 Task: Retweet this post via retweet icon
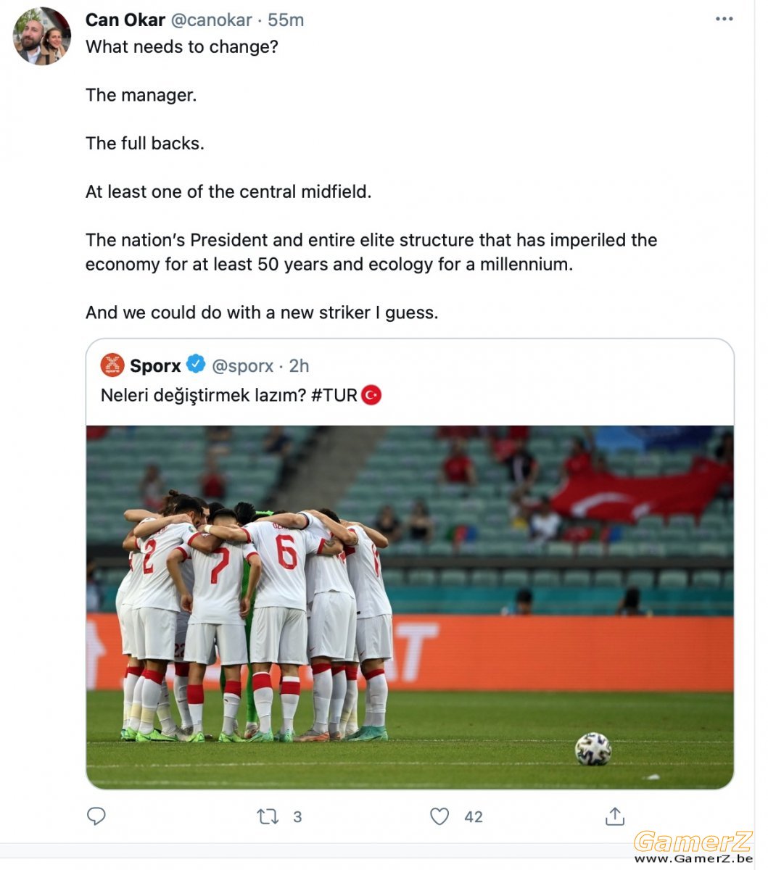pyautogui.click(x=268, y=817)
